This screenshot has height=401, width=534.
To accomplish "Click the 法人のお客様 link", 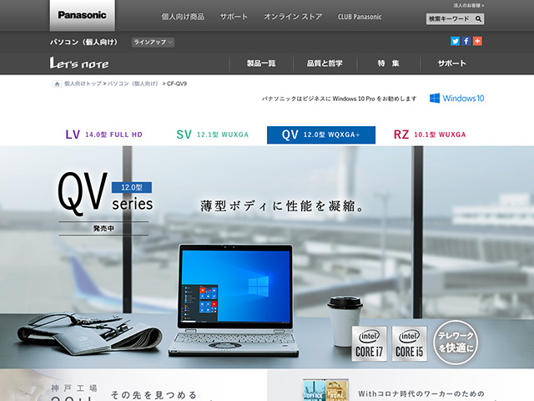I will tap(469, 6).
